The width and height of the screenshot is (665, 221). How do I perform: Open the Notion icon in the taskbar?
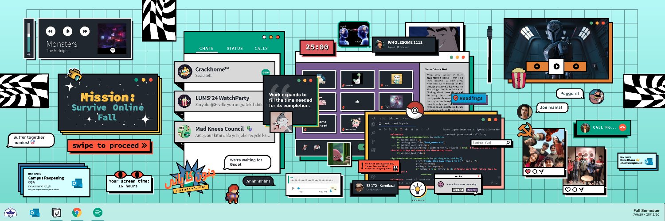point(56,213)
